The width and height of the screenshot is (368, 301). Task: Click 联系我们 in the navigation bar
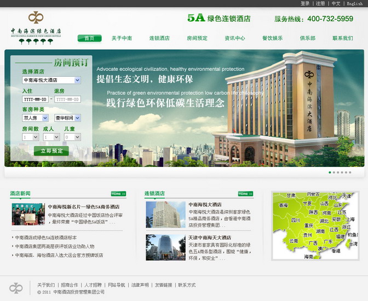coord(343,38)
